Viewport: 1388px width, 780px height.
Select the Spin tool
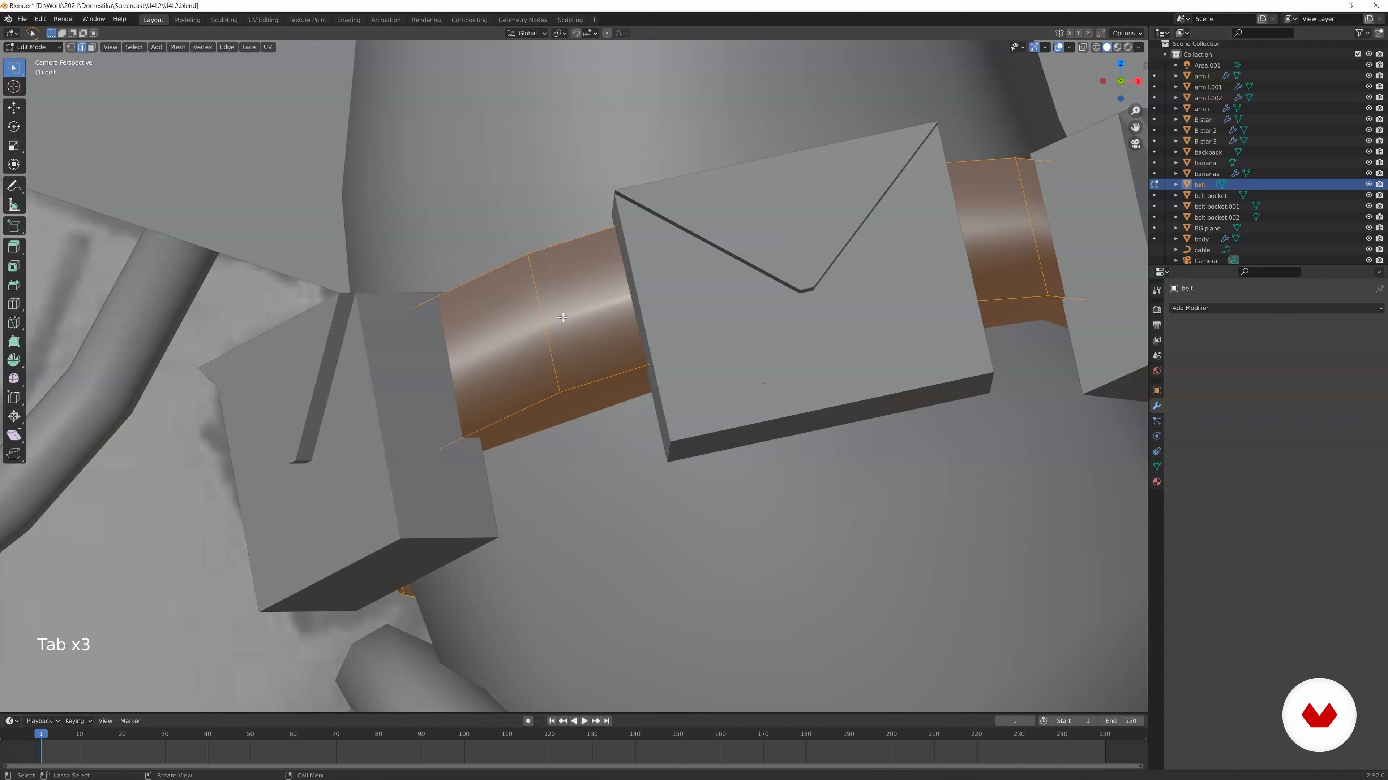click(x=13, y=360)
